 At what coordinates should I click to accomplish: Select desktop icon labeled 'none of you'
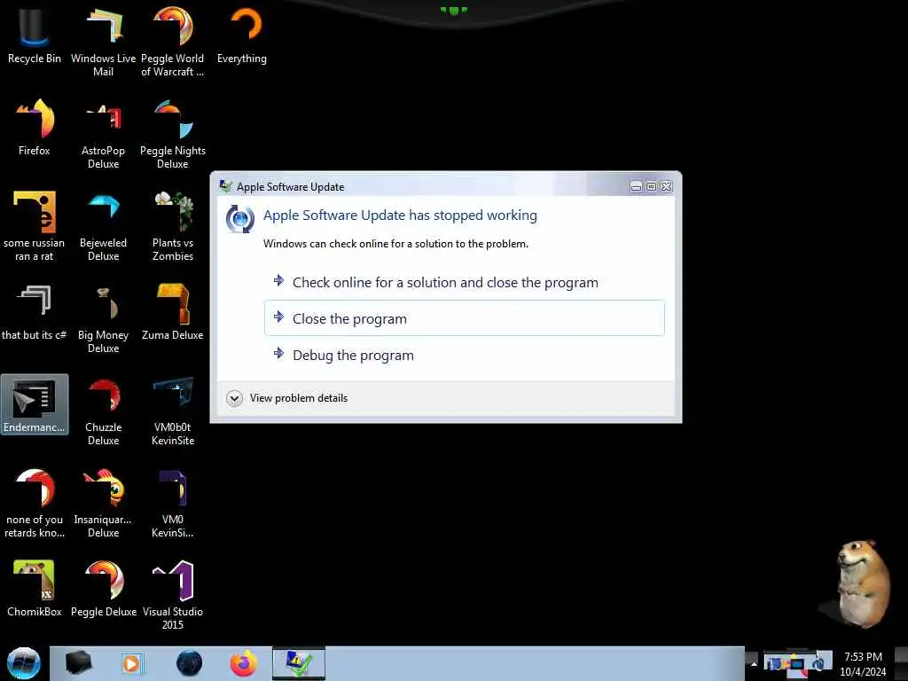tap(35, 504)
